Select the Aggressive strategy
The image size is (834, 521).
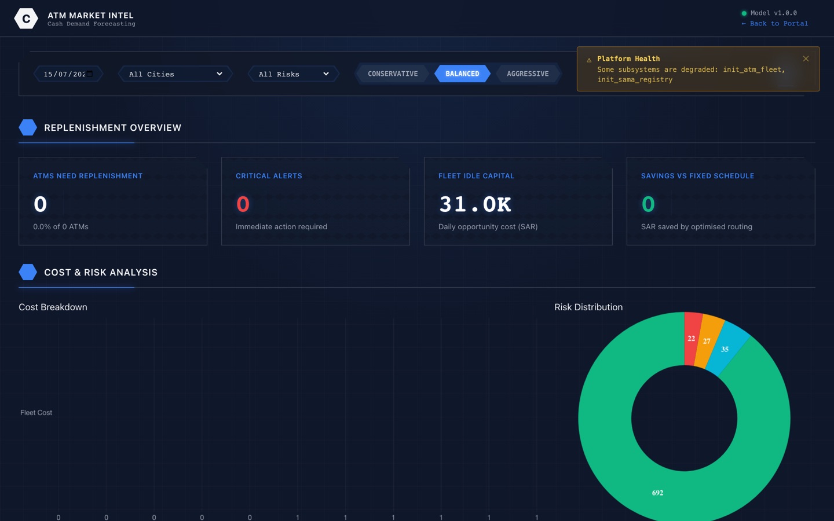coord(528,74)
